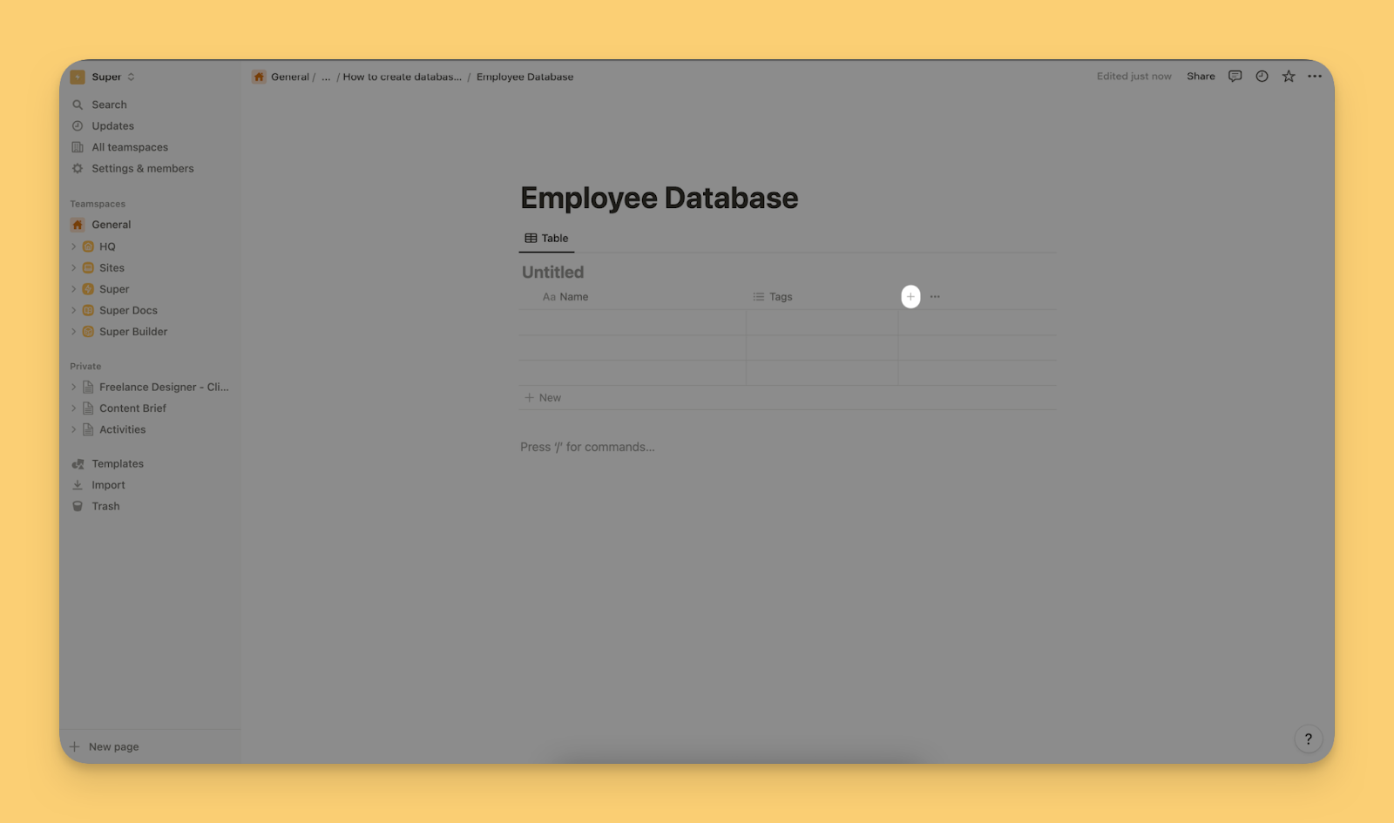
Task: Add a new property column with plus button
Action: pyautogui.click(x=910, y=297)
